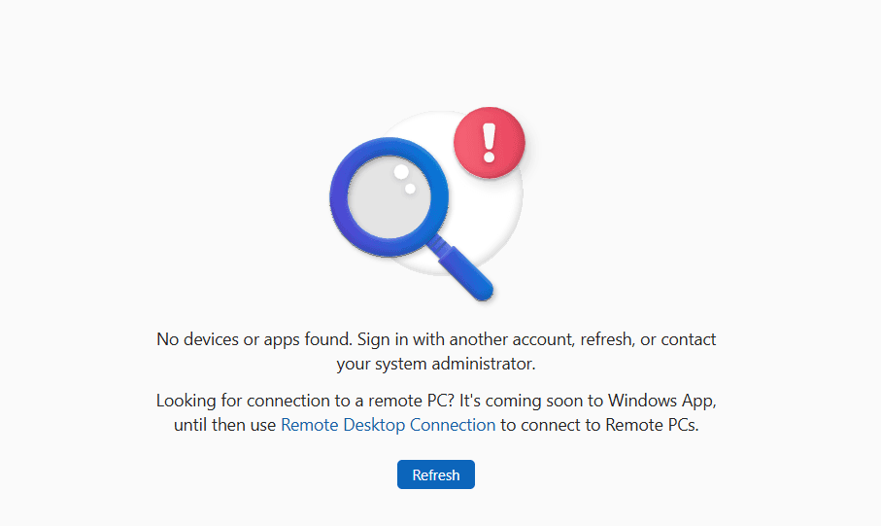This screenshot has height=526, width=881.
Task: Click the "until then use" text
Action: coord(225,425)
